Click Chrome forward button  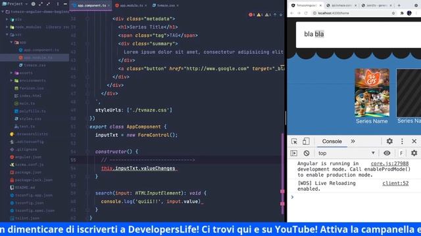pyautogui.click(x=299, y=13)
